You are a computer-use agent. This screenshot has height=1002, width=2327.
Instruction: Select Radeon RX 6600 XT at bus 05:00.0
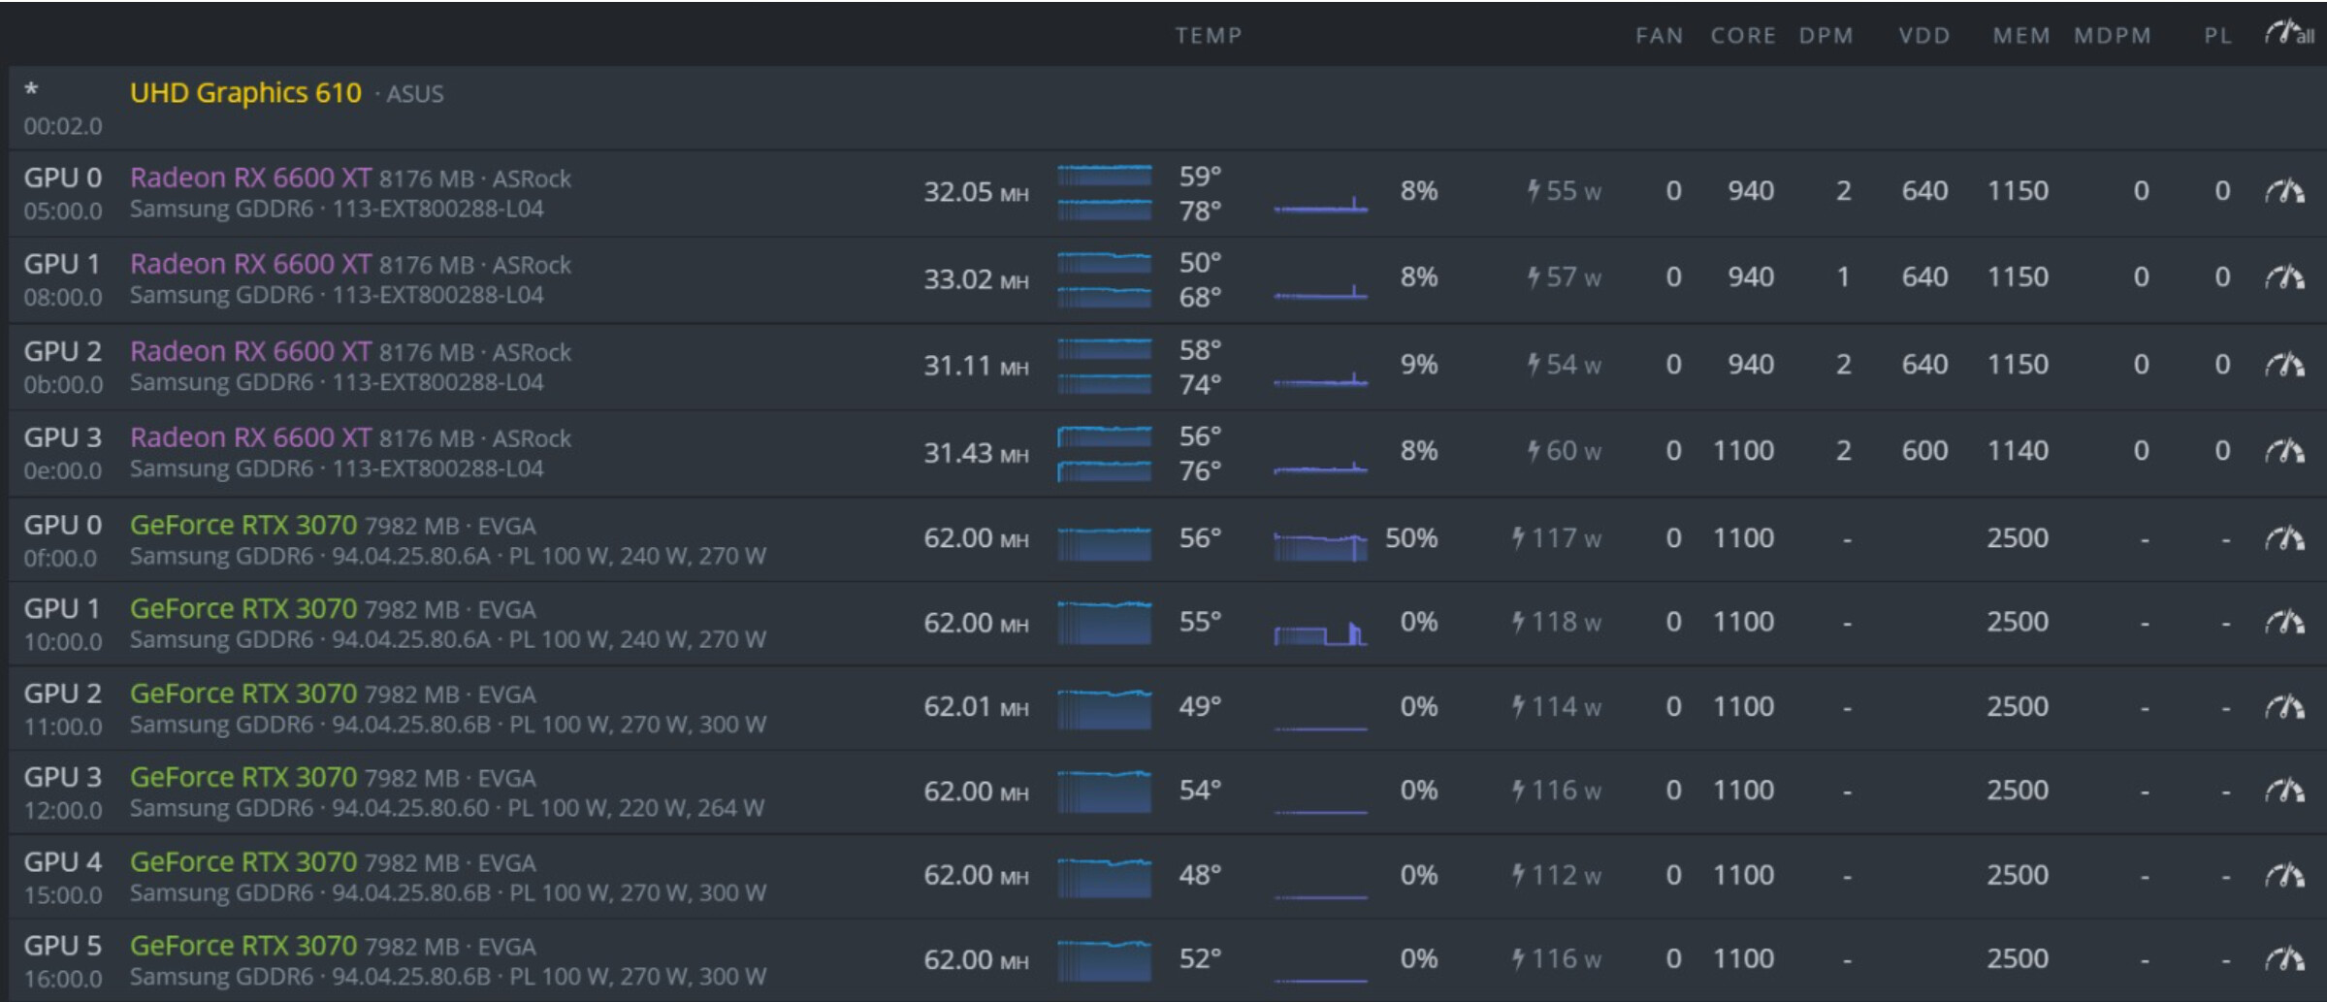(x=250, y=178)
